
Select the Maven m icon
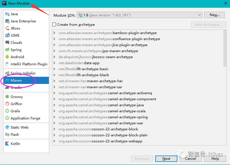coord(7,80)
